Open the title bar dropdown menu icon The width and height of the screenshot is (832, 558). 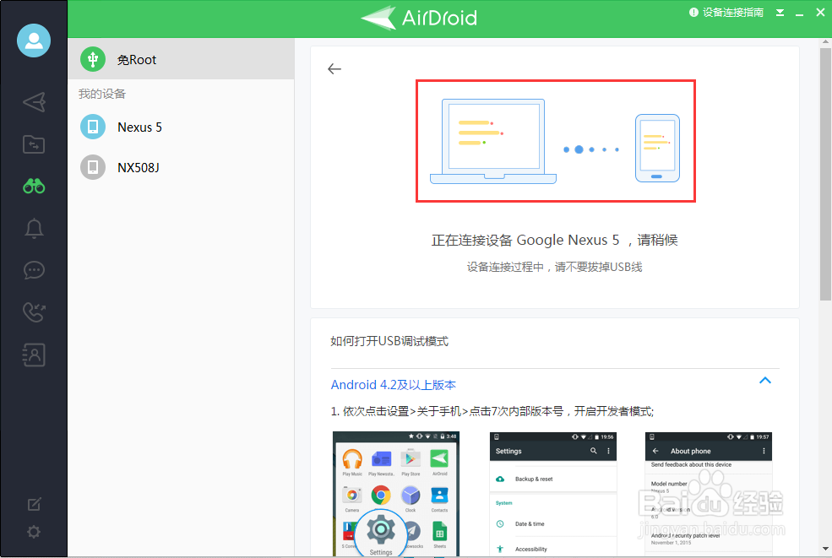tap(780, 13)
